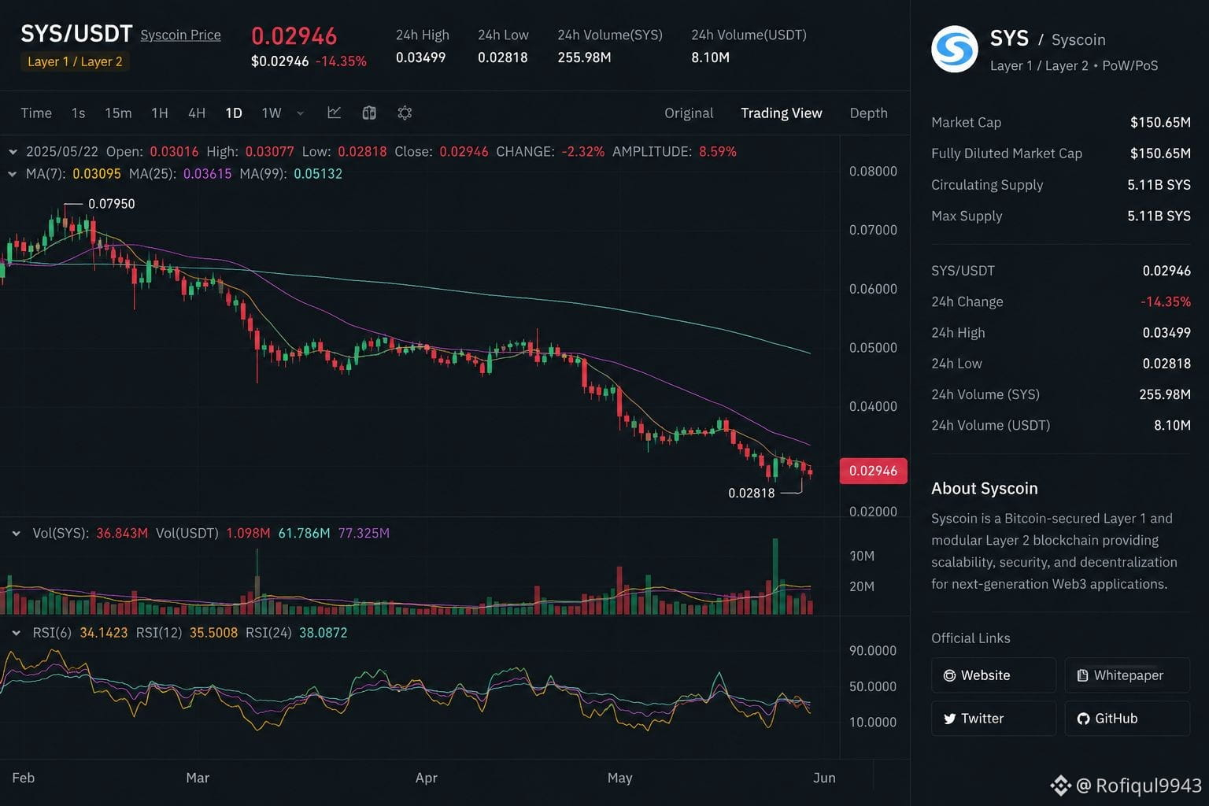Click the Vol(SYS) value 36.843M
The height and width of the screenshot is (806, 1209).
coord(122,533)
